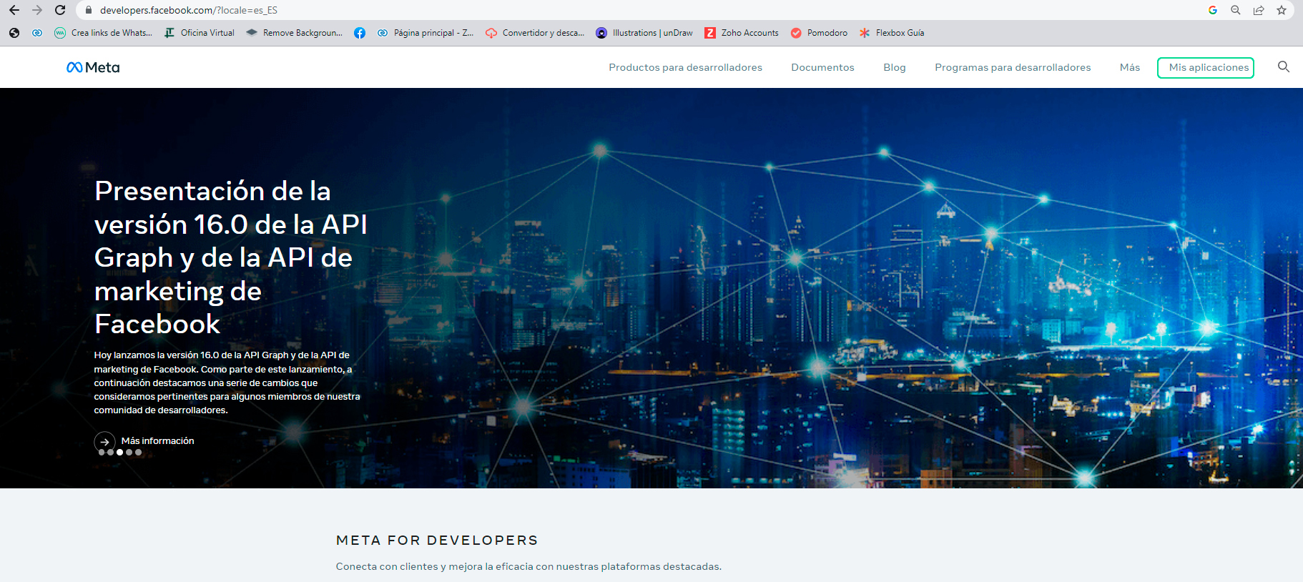Select the fourth carousel slide dot
Viewport: 1303px width, 582px height.
tap(129, 452)
